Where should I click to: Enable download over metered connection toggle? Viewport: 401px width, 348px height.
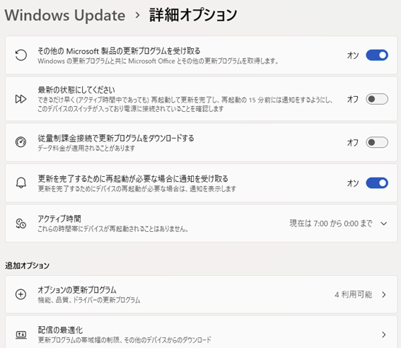coord(377,142)
